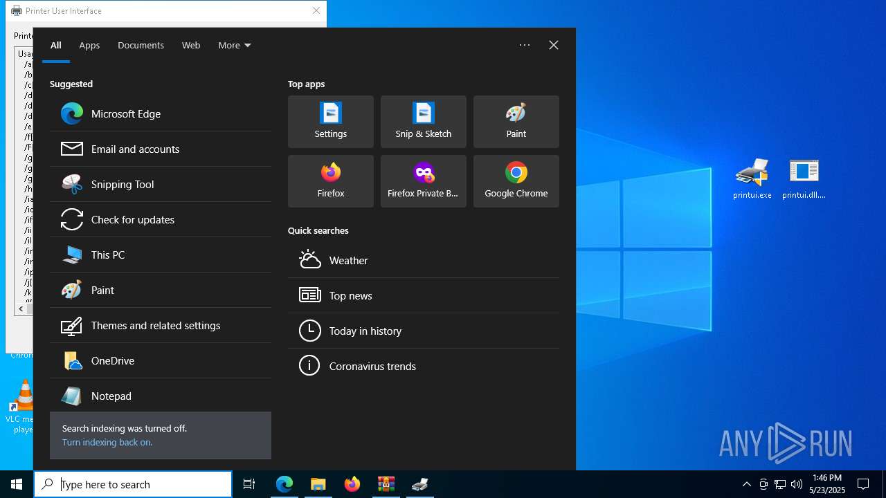Select Check for updates suggestion
Image resolution: width=886 pixels, height=498 pixels.
161,219
